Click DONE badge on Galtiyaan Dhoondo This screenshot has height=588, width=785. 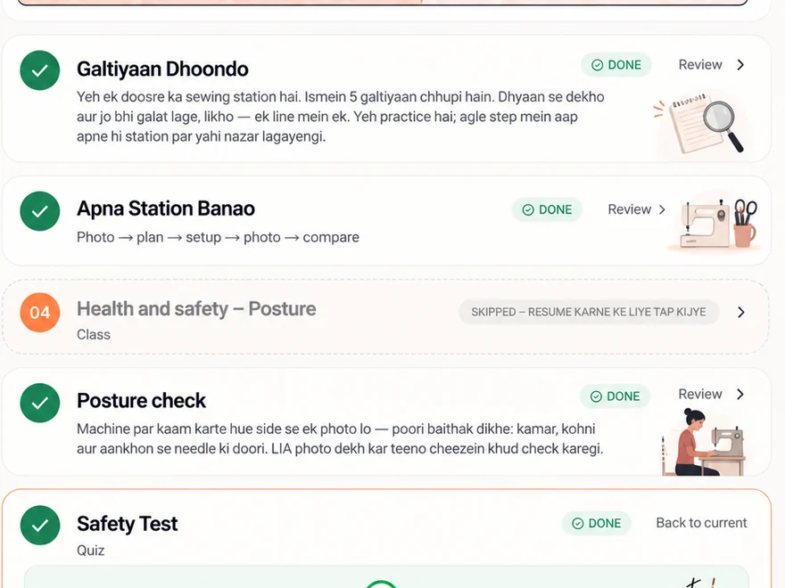point(616,65)
